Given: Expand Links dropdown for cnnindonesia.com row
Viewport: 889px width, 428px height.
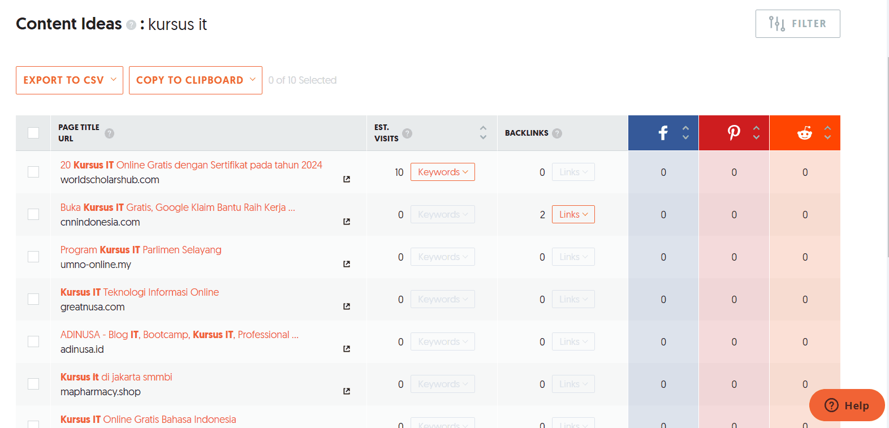Looking at the screenshot, I should [x=573, y=214].
